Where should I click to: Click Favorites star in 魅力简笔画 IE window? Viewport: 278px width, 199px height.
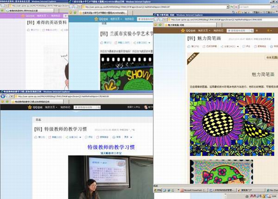(156, 25)
